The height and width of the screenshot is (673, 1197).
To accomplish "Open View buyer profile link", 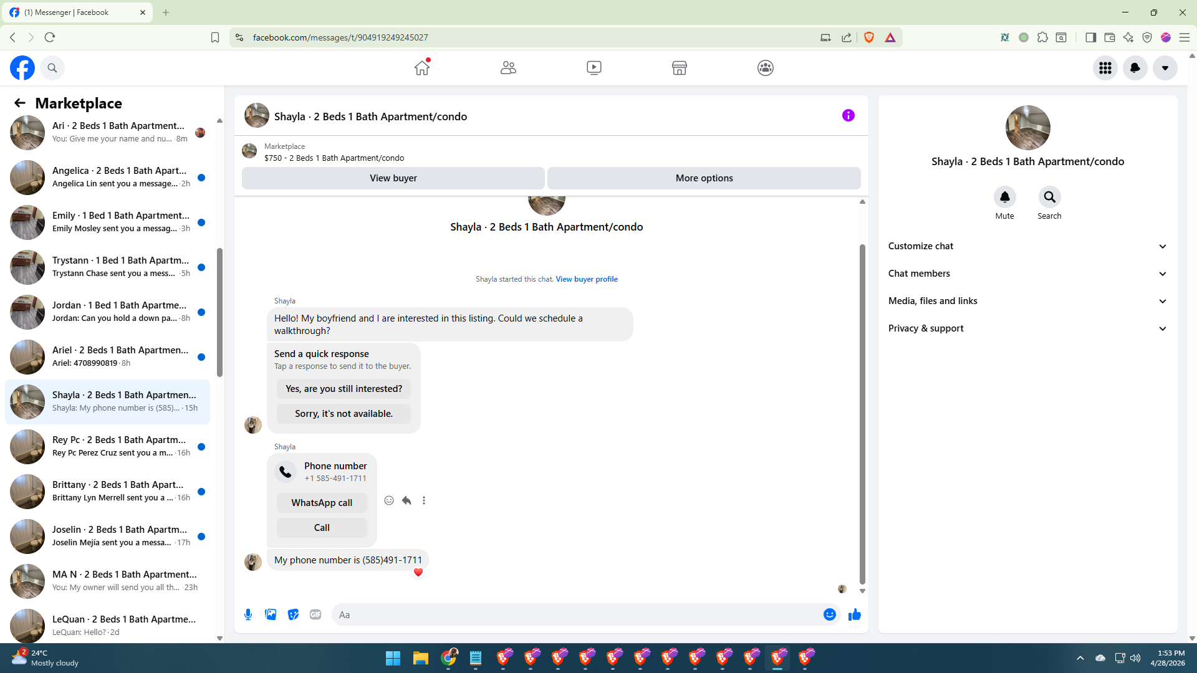I will coord(586,279).
